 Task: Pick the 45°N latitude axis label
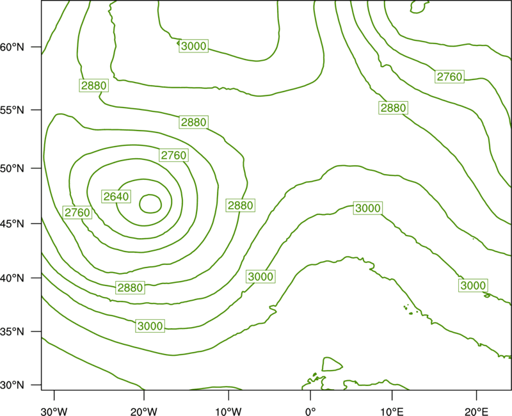coord(12,223)
